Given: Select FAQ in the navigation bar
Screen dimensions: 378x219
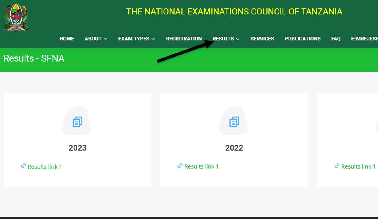Looking at the screenshot, I should (x=336, y=39).
